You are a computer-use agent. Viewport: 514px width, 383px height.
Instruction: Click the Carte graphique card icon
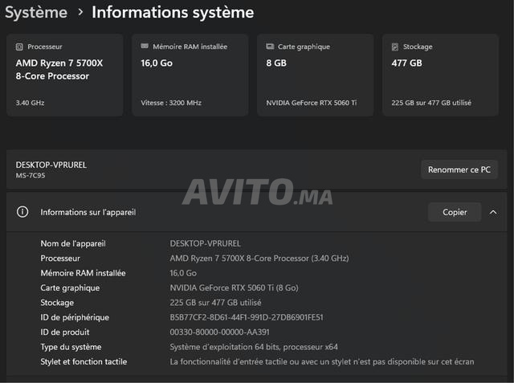tap(270, 47)
